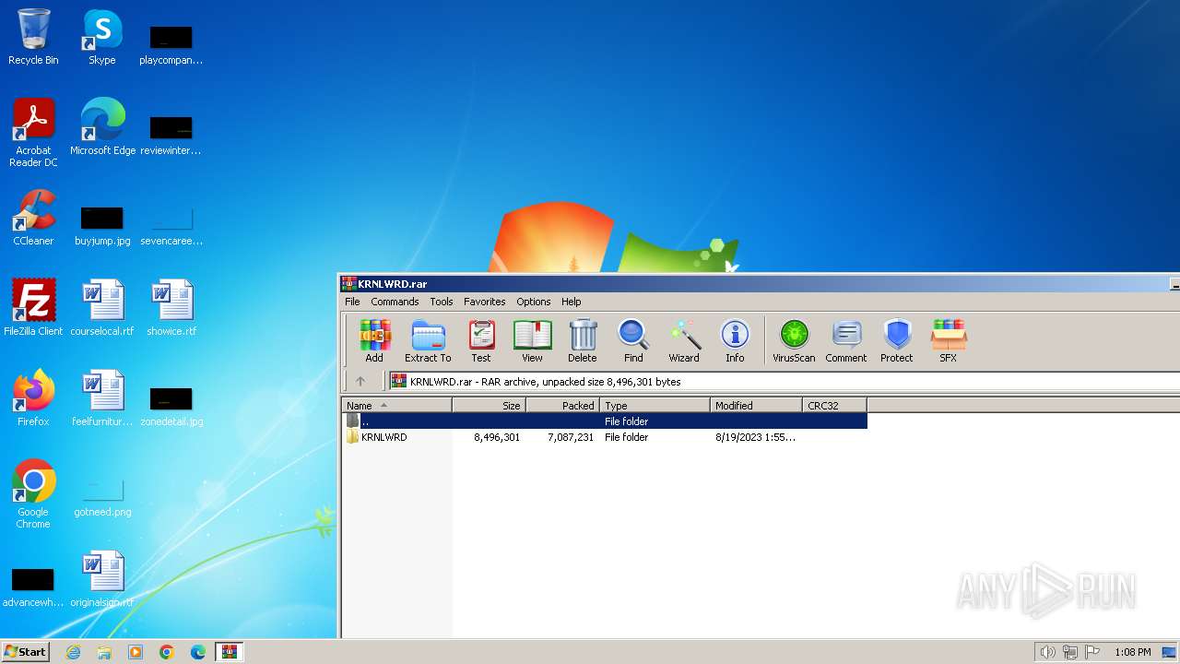This screenshot has width=1180, height=664.
Task: Open Internet Explorer from the taskbar
Action: pos(73,652)
